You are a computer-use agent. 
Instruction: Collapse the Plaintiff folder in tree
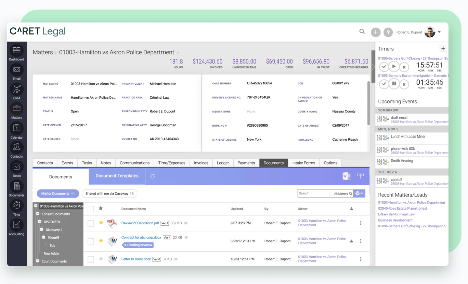pyautogui.click(x=44, y=238)
